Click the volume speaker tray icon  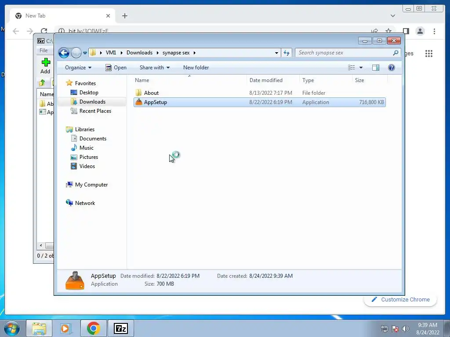click(x=405, y=328)
